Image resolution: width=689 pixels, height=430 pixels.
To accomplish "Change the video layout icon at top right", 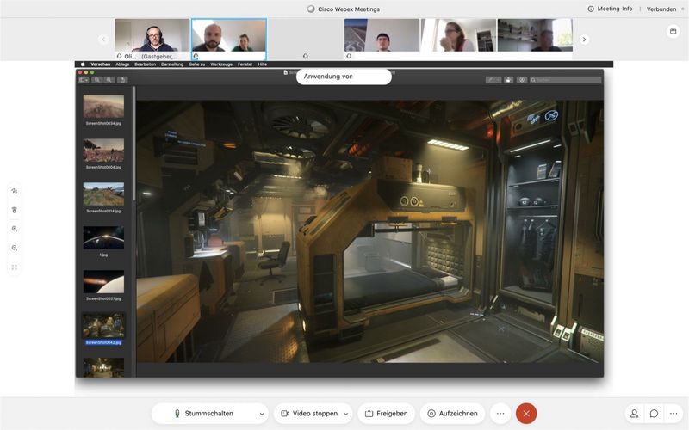I will pos(673,32).
